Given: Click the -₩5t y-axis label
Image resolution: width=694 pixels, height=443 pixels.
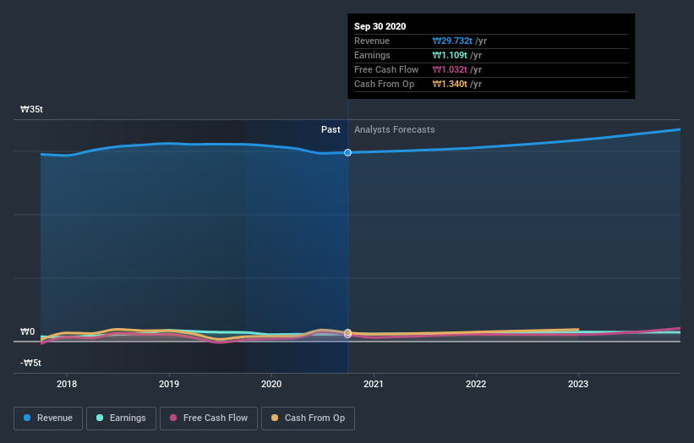Looking at the screenshot, I should click(30, 363).
